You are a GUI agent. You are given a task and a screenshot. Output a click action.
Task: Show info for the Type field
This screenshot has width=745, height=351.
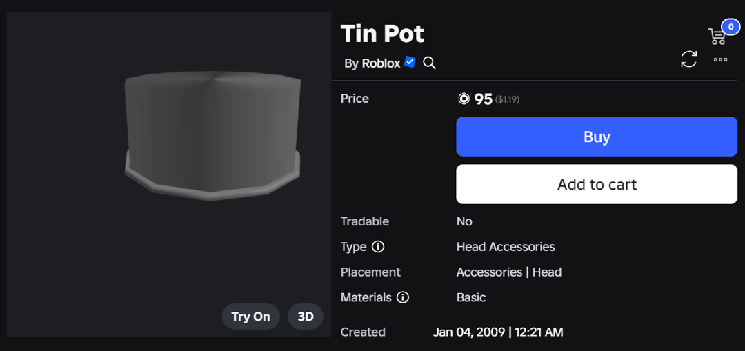[378, 247]
